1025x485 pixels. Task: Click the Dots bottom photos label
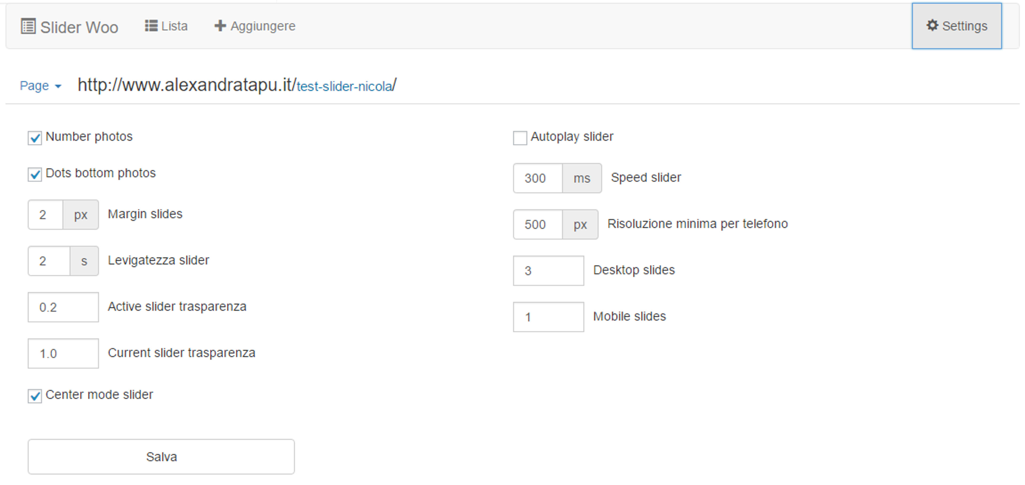[101, 173]
